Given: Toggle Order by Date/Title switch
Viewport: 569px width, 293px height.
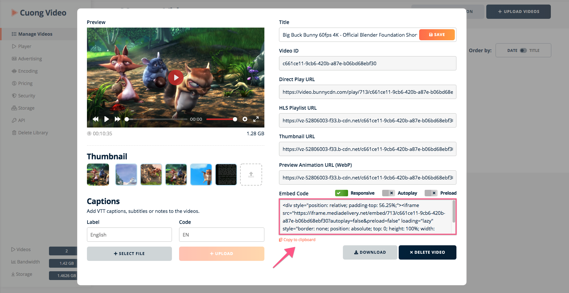Looking at the screenshot, I should [523, 50].
